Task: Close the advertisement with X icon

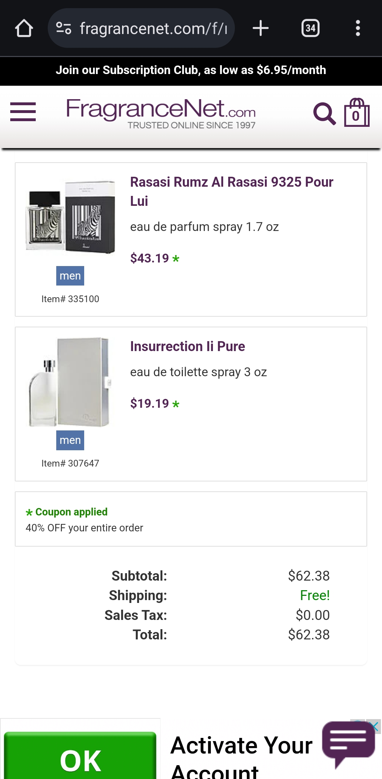Action: coord(375,727)
